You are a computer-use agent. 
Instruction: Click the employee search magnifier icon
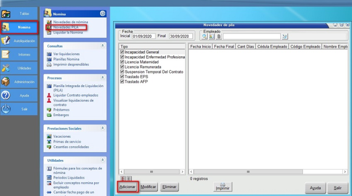click(x=205, y=36)
